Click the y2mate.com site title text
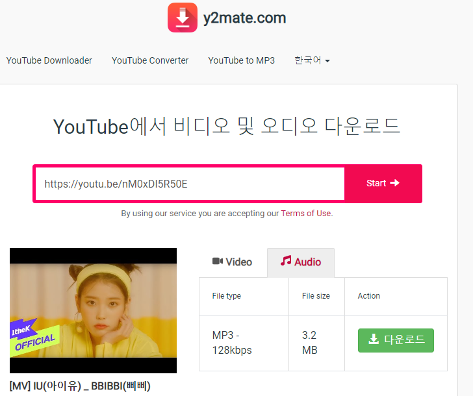 [245, 18]
